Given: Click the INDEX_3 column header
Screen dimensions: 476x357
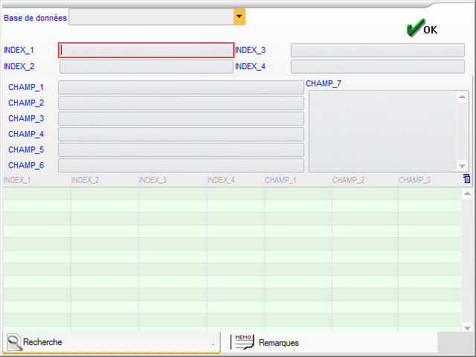Looking at the screenshot, I should tap(152, 180).
